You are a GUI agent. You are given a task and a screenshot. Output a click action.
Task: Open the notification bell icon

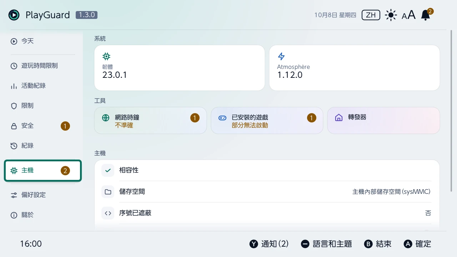(426, 15)
